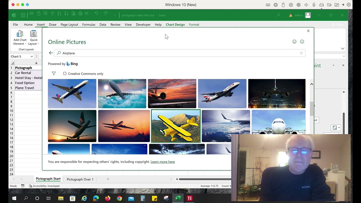Image resolution: width=361 pixels, height=203 pixels.
Task: Select the red sunset sky airplane picture
Action: (172, 94)
